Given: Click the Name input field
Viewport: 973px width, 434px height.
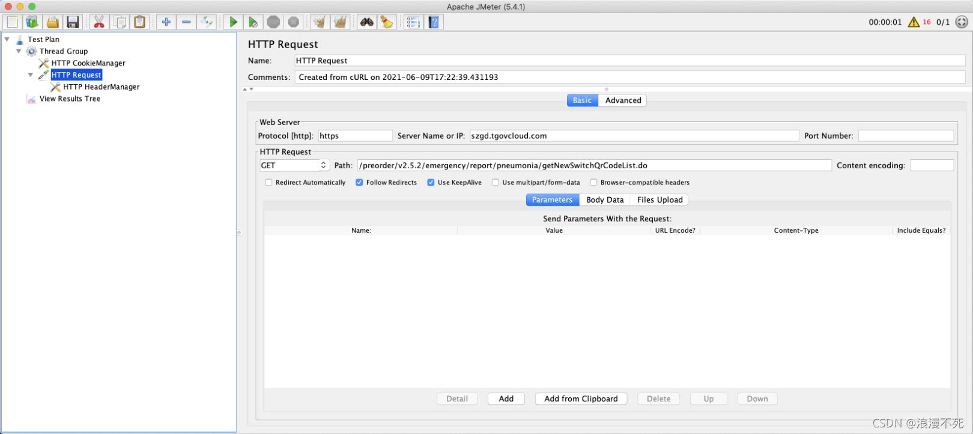Looking at the screenshot, I should [630, 61].
